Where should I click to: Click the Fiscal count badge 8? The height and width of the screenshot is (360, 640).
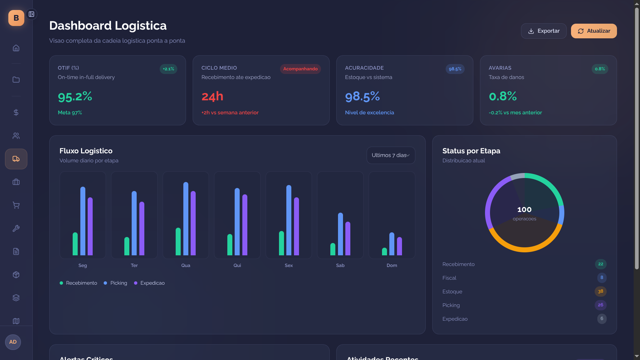click(x=602, y=278)
